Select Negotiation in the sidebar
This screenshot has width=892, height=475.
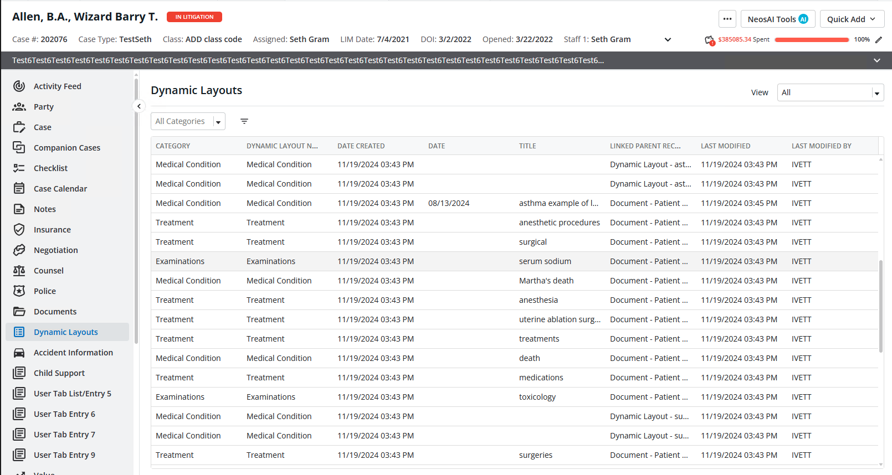(56, 250)
